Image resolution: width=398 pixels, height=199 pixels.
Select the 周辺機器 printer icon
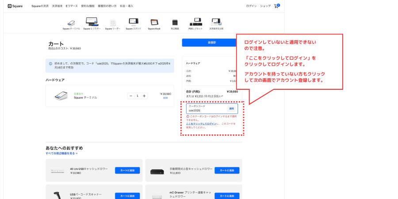175,23
